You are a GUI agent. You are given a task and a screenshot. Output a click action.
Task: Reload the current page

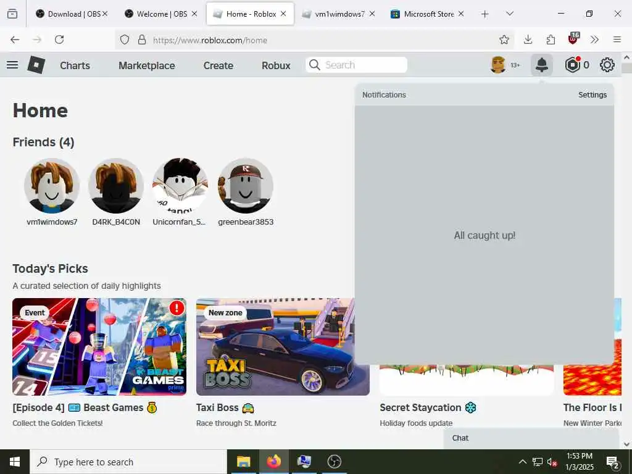[x=59, y=39]
